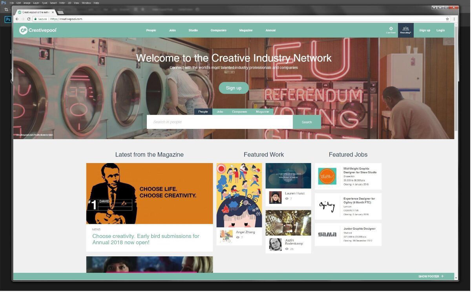
Task: Click Angel Zhang's avatar
Action: point(226,236)
